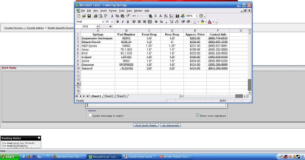Click Increase Decimal icon

171,22
